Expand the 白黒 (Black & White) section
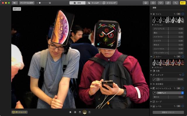Viewport: 187px width, 116px height. (151, 71)
